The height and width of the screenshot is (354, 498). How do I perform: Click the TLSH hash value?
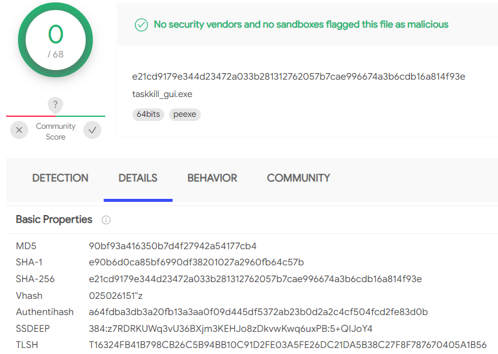pos(288,345)
